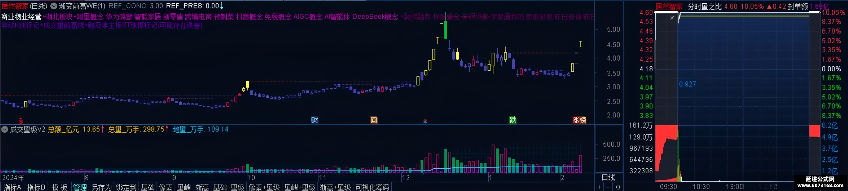The width and height of the screenshot is (848, 191).
Task: Switch to the 指标A tab
Action: coord(12,187)
